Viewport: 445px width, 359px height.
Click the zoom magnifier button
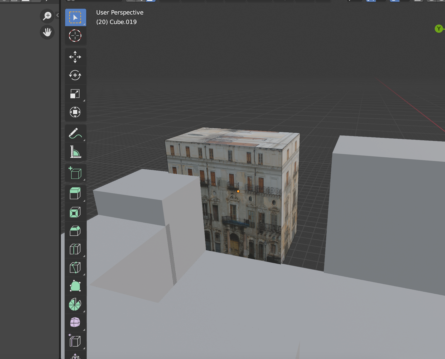click(x=47, y=16)
